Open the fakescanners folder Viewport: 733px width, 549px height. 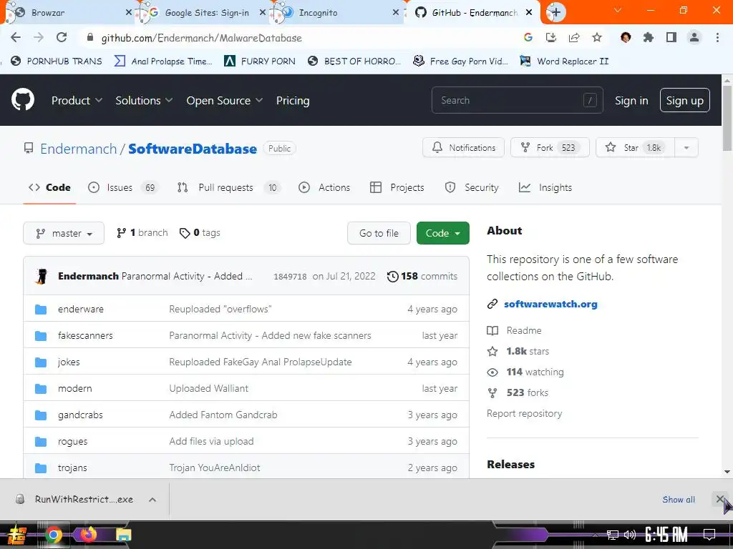click(x=85, y=335)
